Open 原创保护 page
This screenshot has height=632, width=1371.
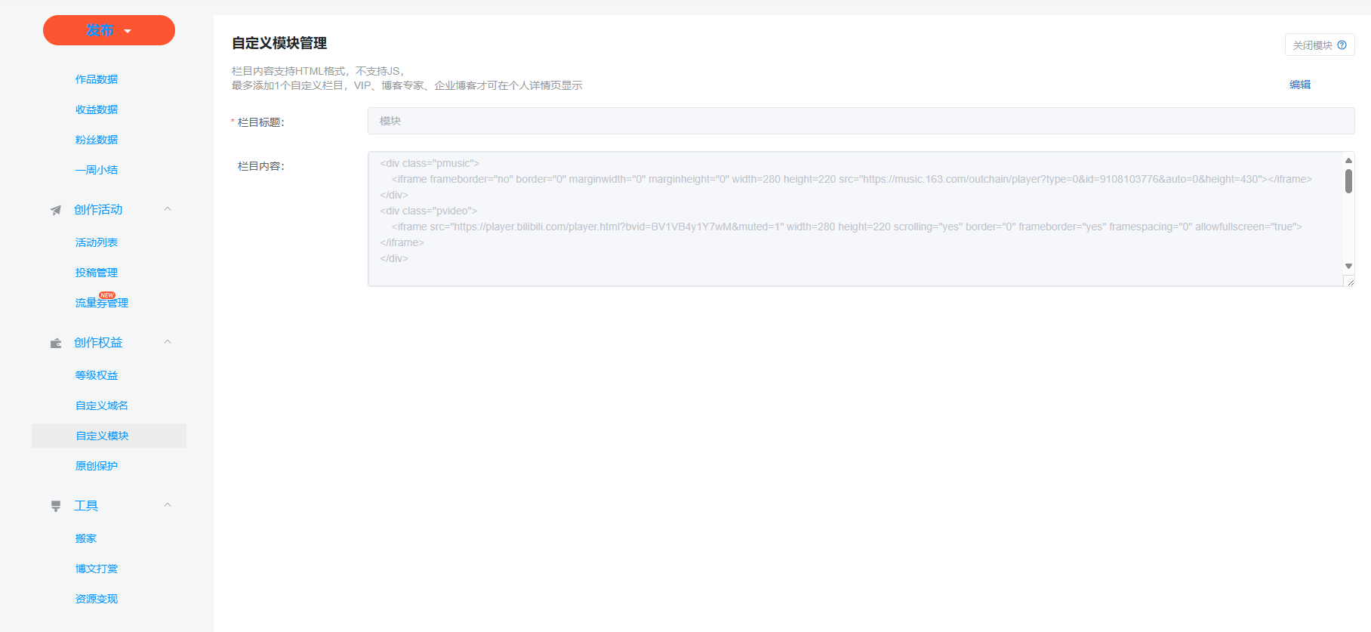97,466
